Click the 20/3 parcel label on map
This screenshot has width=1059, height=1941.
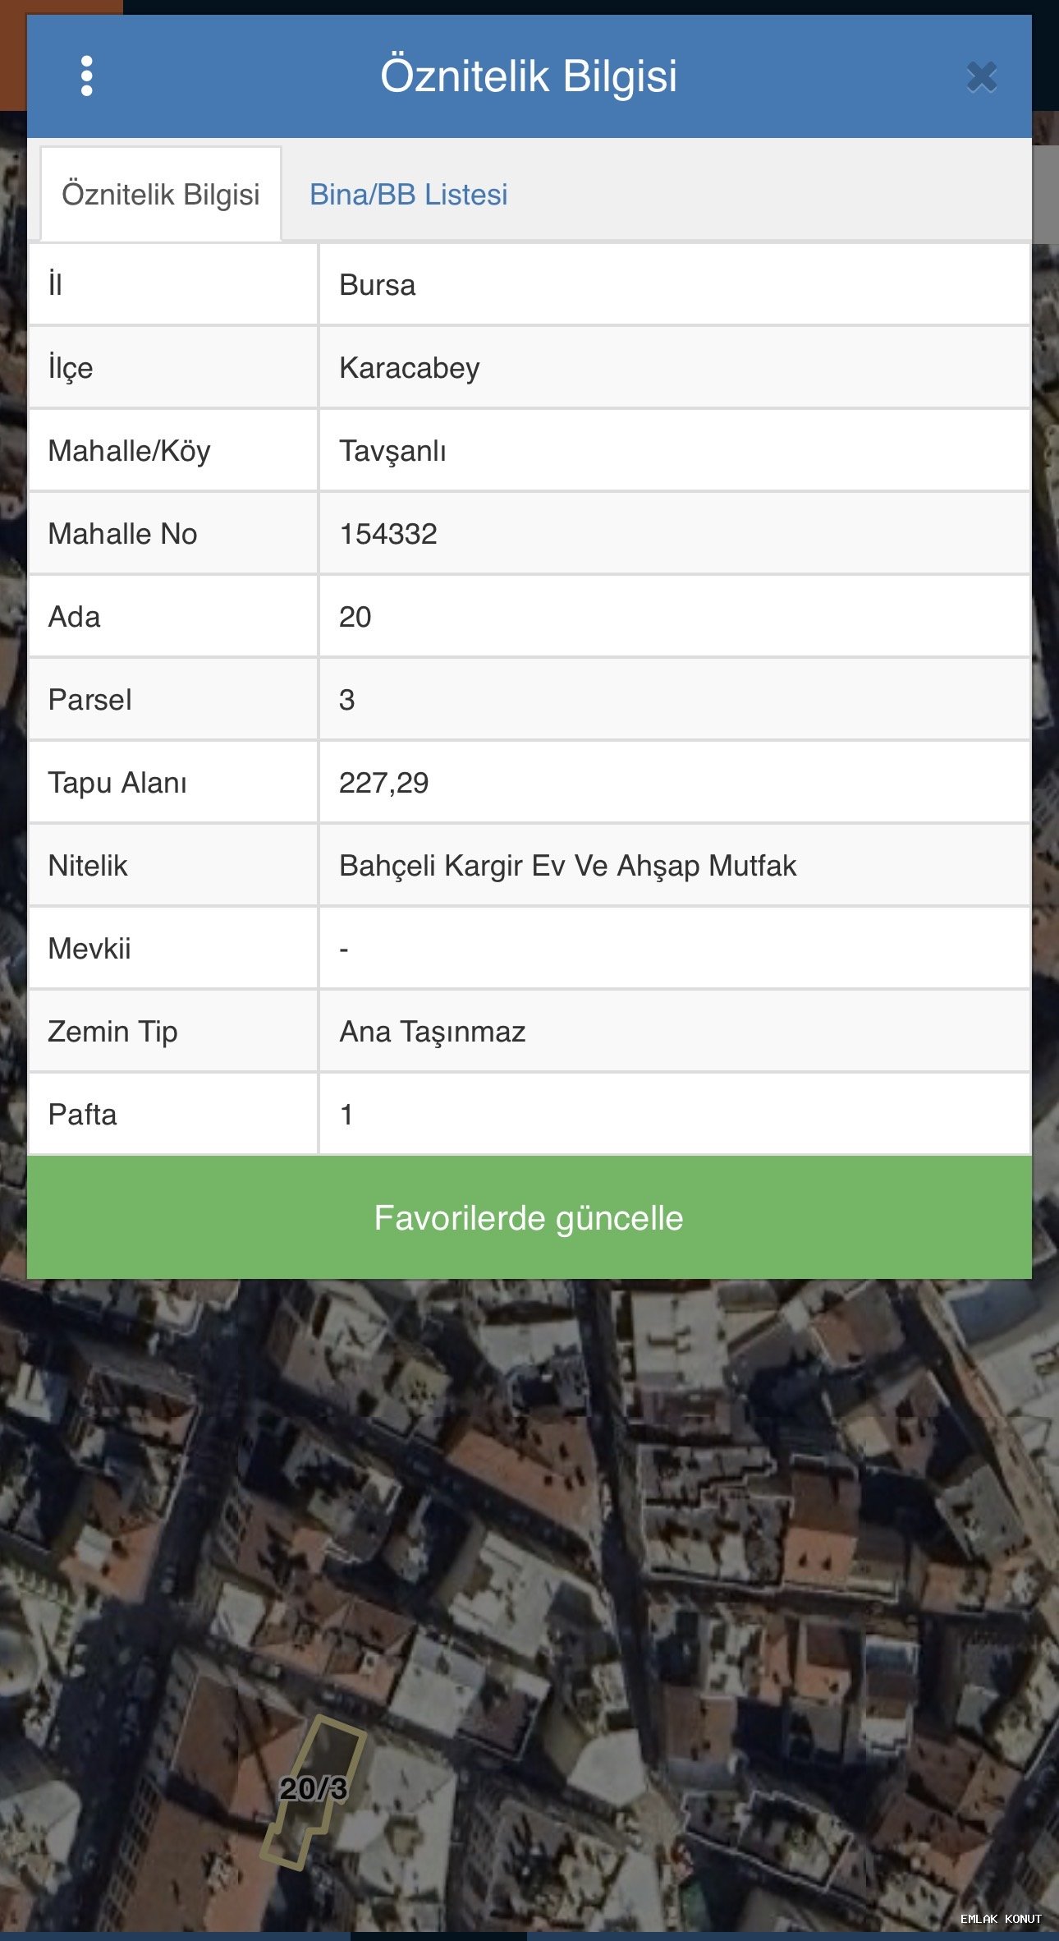coord(313,1788)
